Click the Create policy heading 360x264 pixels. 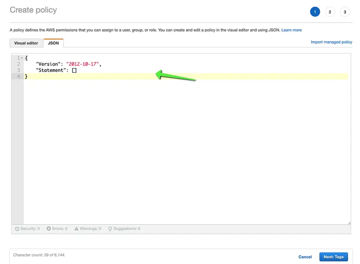(x=33, y=10)
